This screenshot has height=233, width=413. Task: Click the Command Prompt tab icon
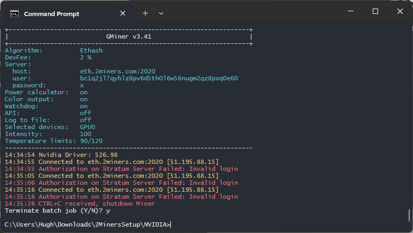(14, 14)
